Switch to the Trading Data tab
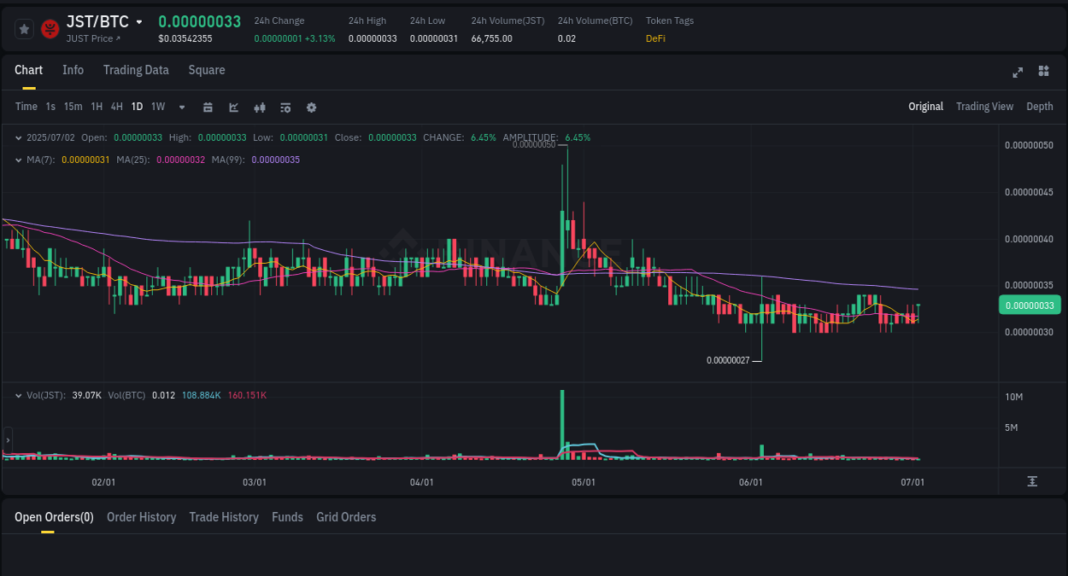 (x=136, y=70)
